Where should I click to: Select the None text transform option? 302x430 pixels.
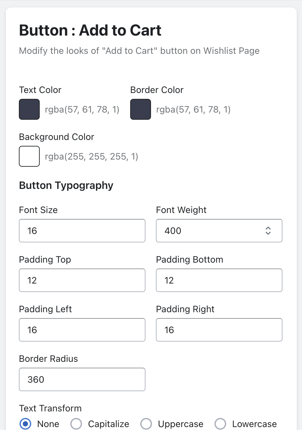click(25, 424)
